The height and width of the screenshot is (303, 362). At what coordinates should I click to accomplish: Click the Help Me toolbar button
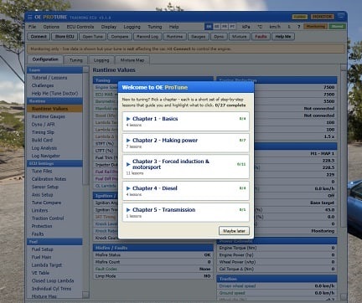click(283, 37)
